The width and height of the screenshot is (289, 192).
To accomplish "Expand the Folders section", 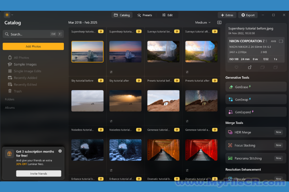I will pos(10,99).
